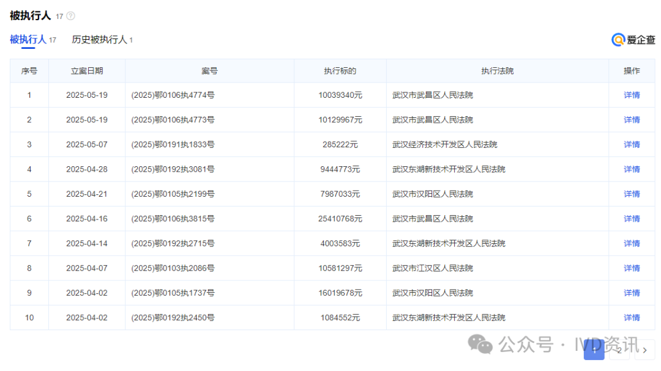Click the 案号 column header

click(x=209, y=71)
